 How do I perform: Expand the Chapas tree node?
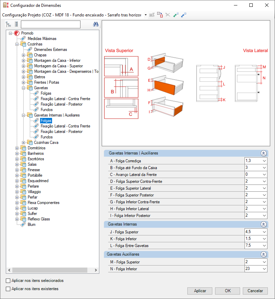(23, 55)
